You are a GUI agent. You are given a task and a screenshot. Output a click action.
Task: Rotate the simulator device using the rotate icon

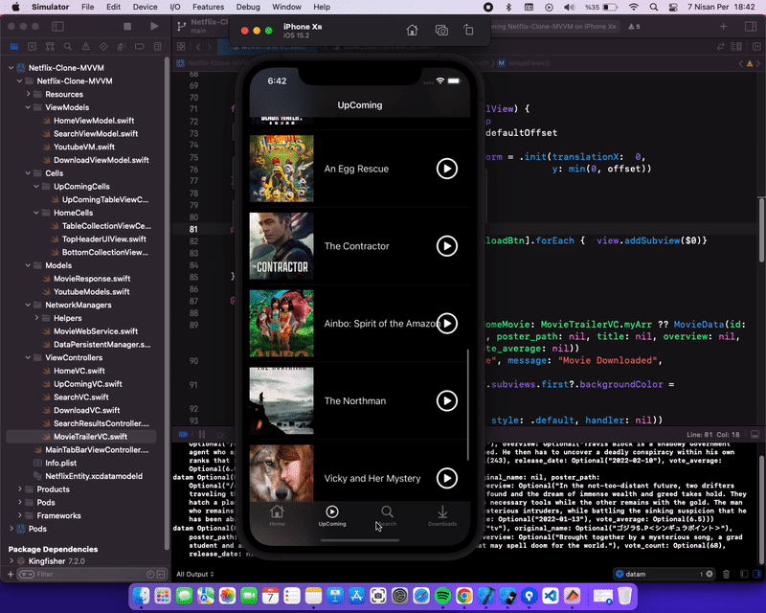[x=468, y=31]
